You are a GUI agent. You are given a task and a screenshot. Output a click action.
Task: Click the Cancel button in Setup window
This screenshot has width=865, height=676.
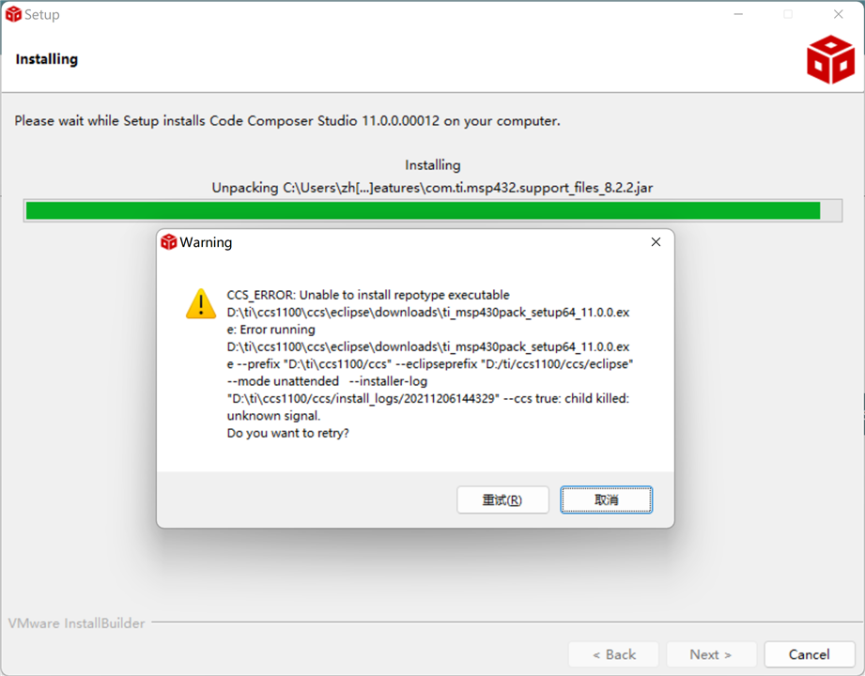809,654
